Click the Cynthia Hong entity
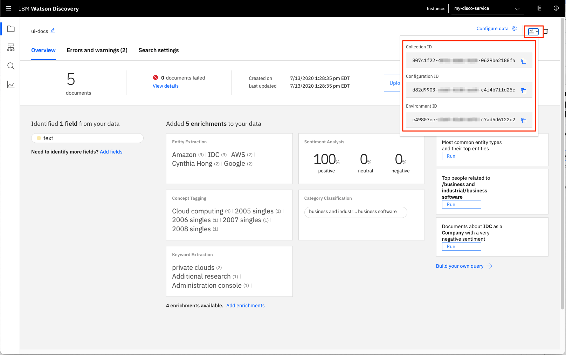The height and width of the screenshot is (355, 566). click(x=192, y=164)
